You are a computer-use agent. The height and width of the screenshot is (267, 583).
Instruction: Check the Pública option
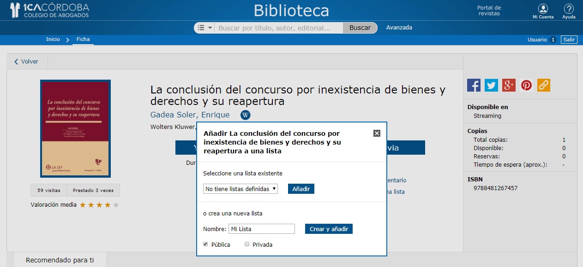click(205, 244)
